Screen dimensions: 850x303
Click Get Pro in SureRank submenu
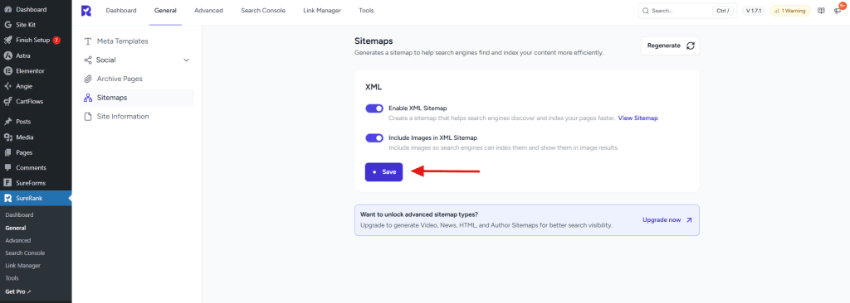click(18, 291)
